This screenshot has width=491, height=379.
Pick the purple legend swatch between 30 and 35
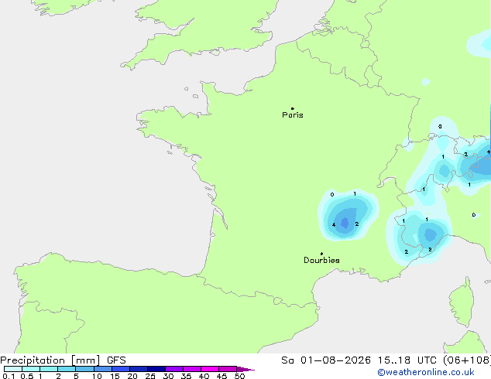174,369
